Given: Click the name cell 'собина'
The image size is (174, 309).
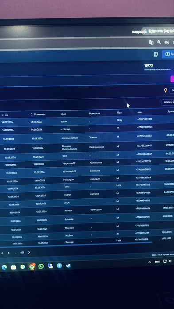Looking at the screenshot, I should pyautogui.click(x=66, y=129).
